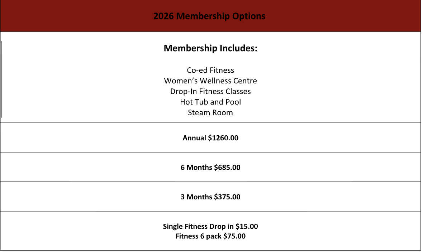Select the "Co-ed Fitness" line
The height and width of the screenshot is (252, 423).
[210, 70]
